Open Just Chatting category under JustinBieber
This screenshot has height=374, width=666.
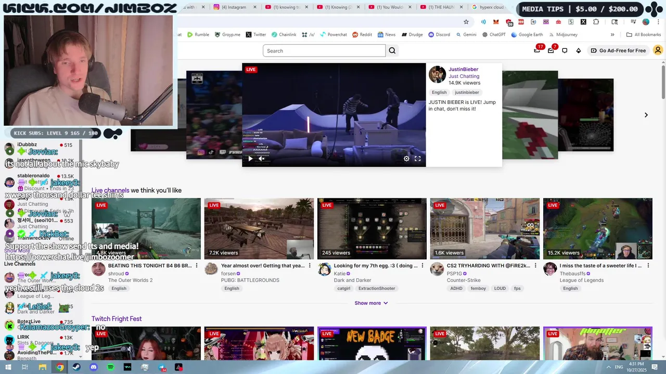coord(464,76)
